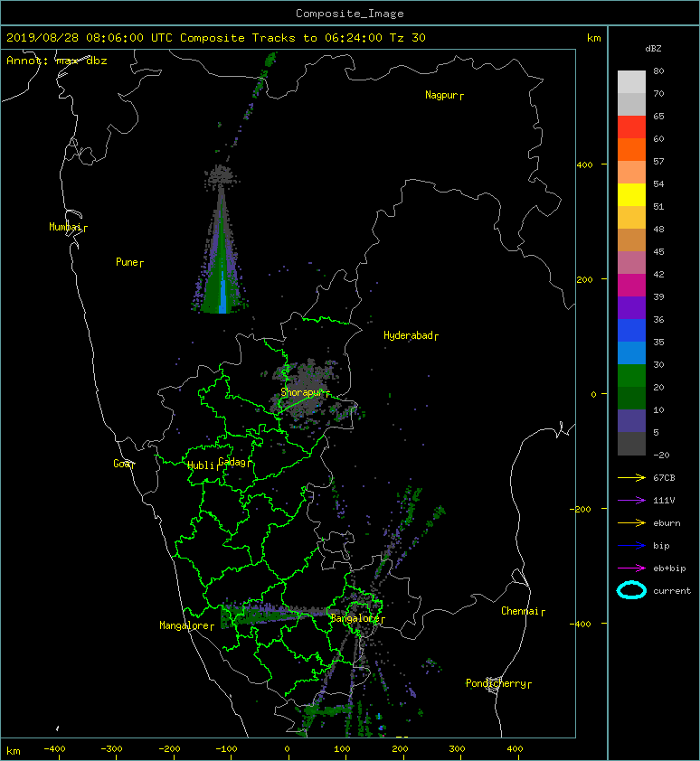The width and height of the screenshot is (700, 761).
Task: Pick the brown 45-48 dBZ swatch
Action: (631, 240)
